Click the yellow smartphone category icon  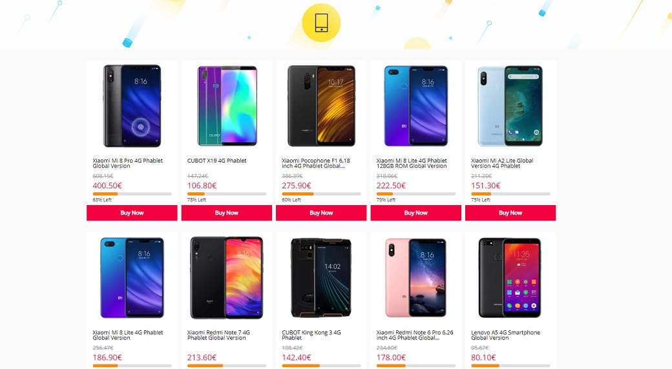click(x=321, y=23)
